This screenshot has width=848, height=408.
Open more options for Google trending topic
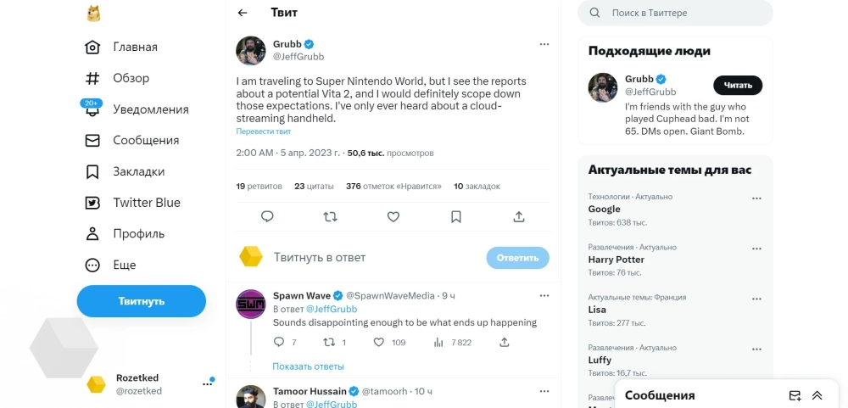click(x=756, y=198)
